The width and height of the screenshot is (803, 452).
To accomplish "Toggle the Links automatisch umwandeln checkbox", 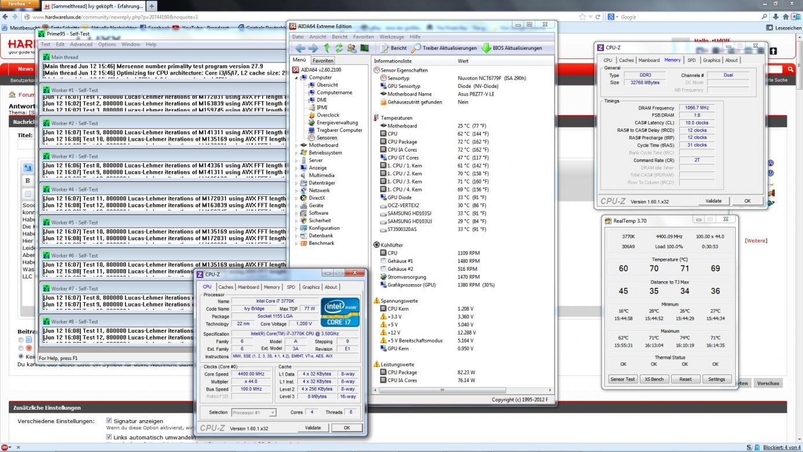I will [109, 436].
